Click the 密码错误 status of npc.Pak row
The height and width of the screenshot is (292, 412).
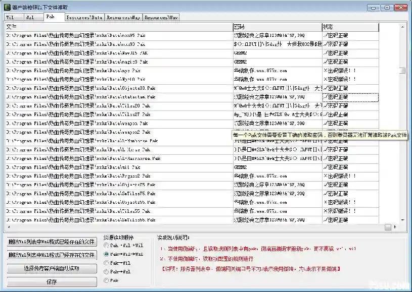[350, 71]
